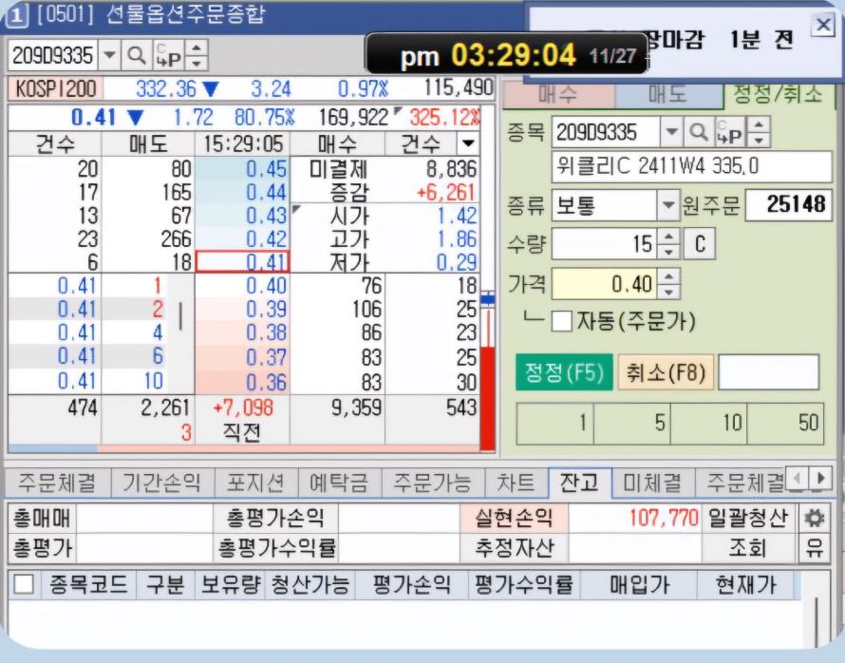
Task: Open the 기간손익 tab
Action: (x=161, y=482)
